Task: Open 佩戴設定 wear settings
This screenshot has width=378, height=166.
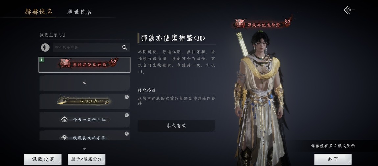Action: point(43,159)
